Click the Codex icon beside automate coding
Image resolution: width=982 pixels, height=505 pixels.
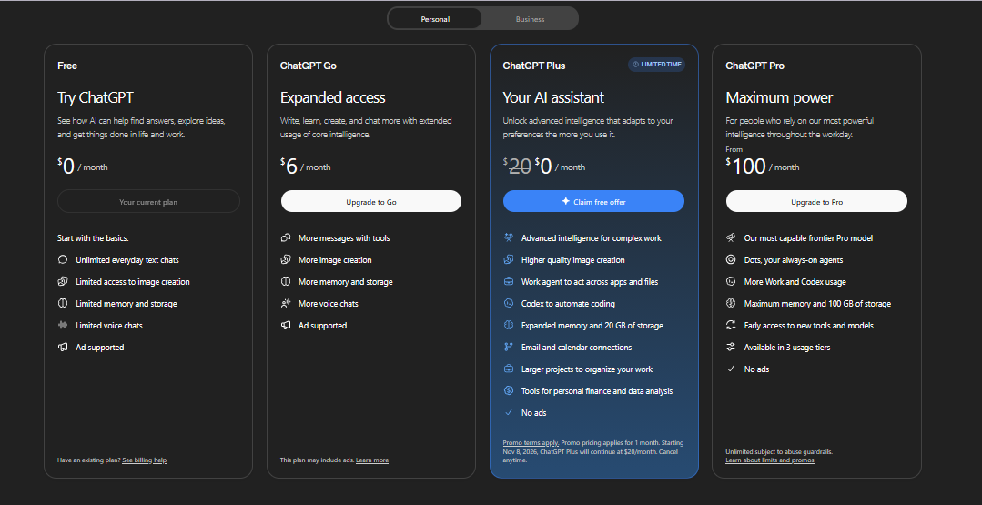(509, 304)
